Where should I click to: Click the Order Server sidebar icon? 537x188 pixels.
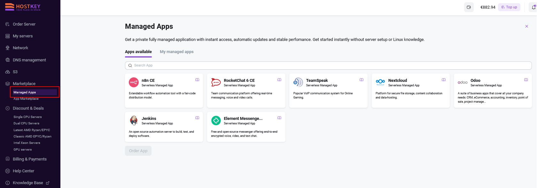8,24
